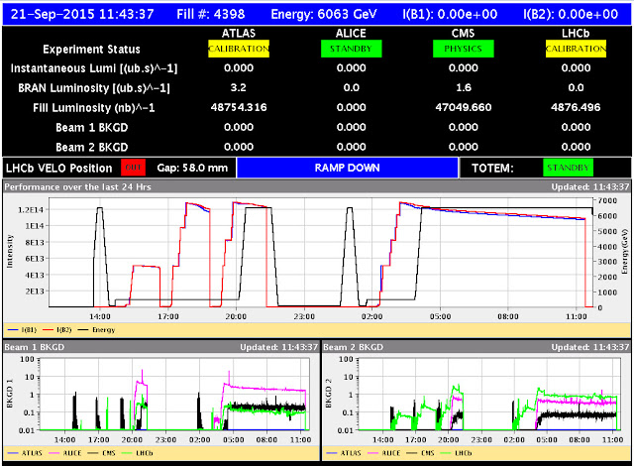Click ATLAS legend entry in Beam 2 BKGD chart
The image size is (634, 466).
344,453
